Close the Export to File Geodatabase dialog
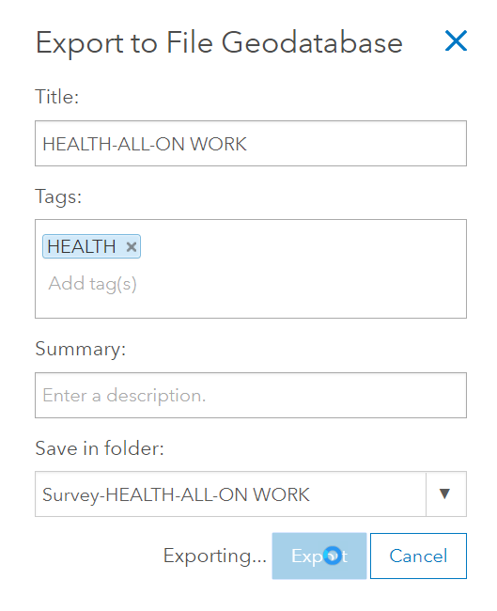The image size is (497, 611). click(x=456, y=41)
